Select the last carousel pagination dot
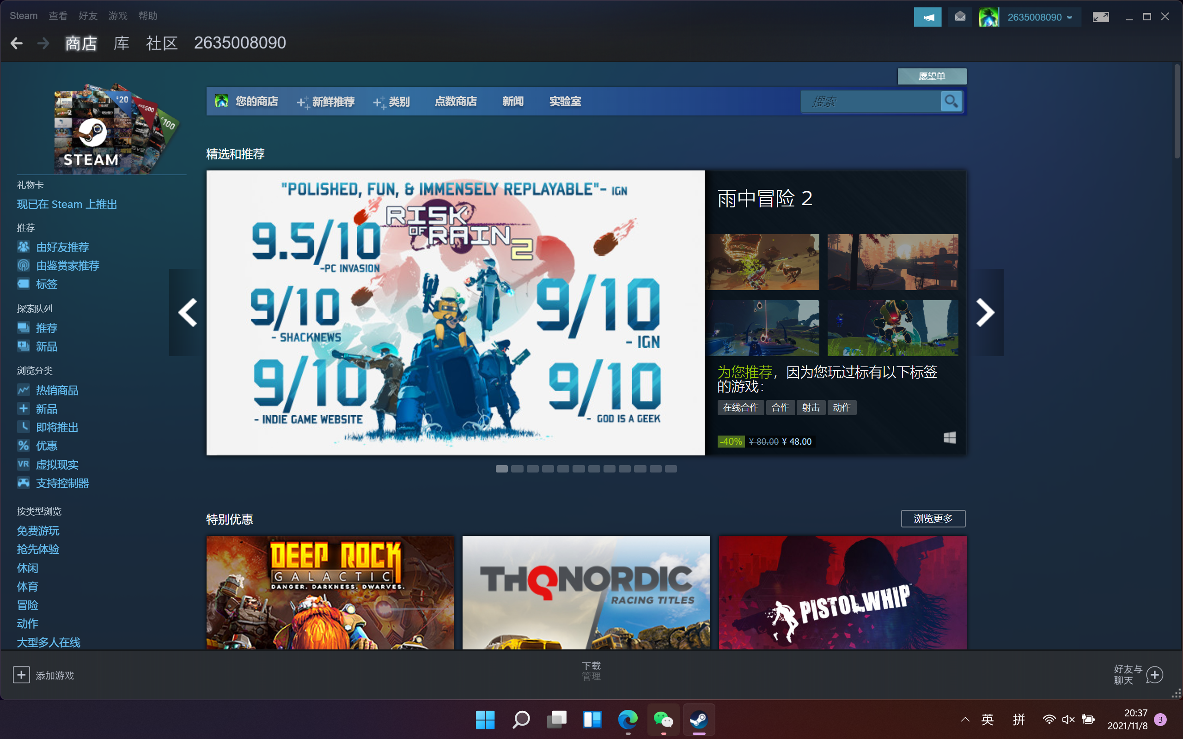1183x739 pixels. tap(671, 469)
